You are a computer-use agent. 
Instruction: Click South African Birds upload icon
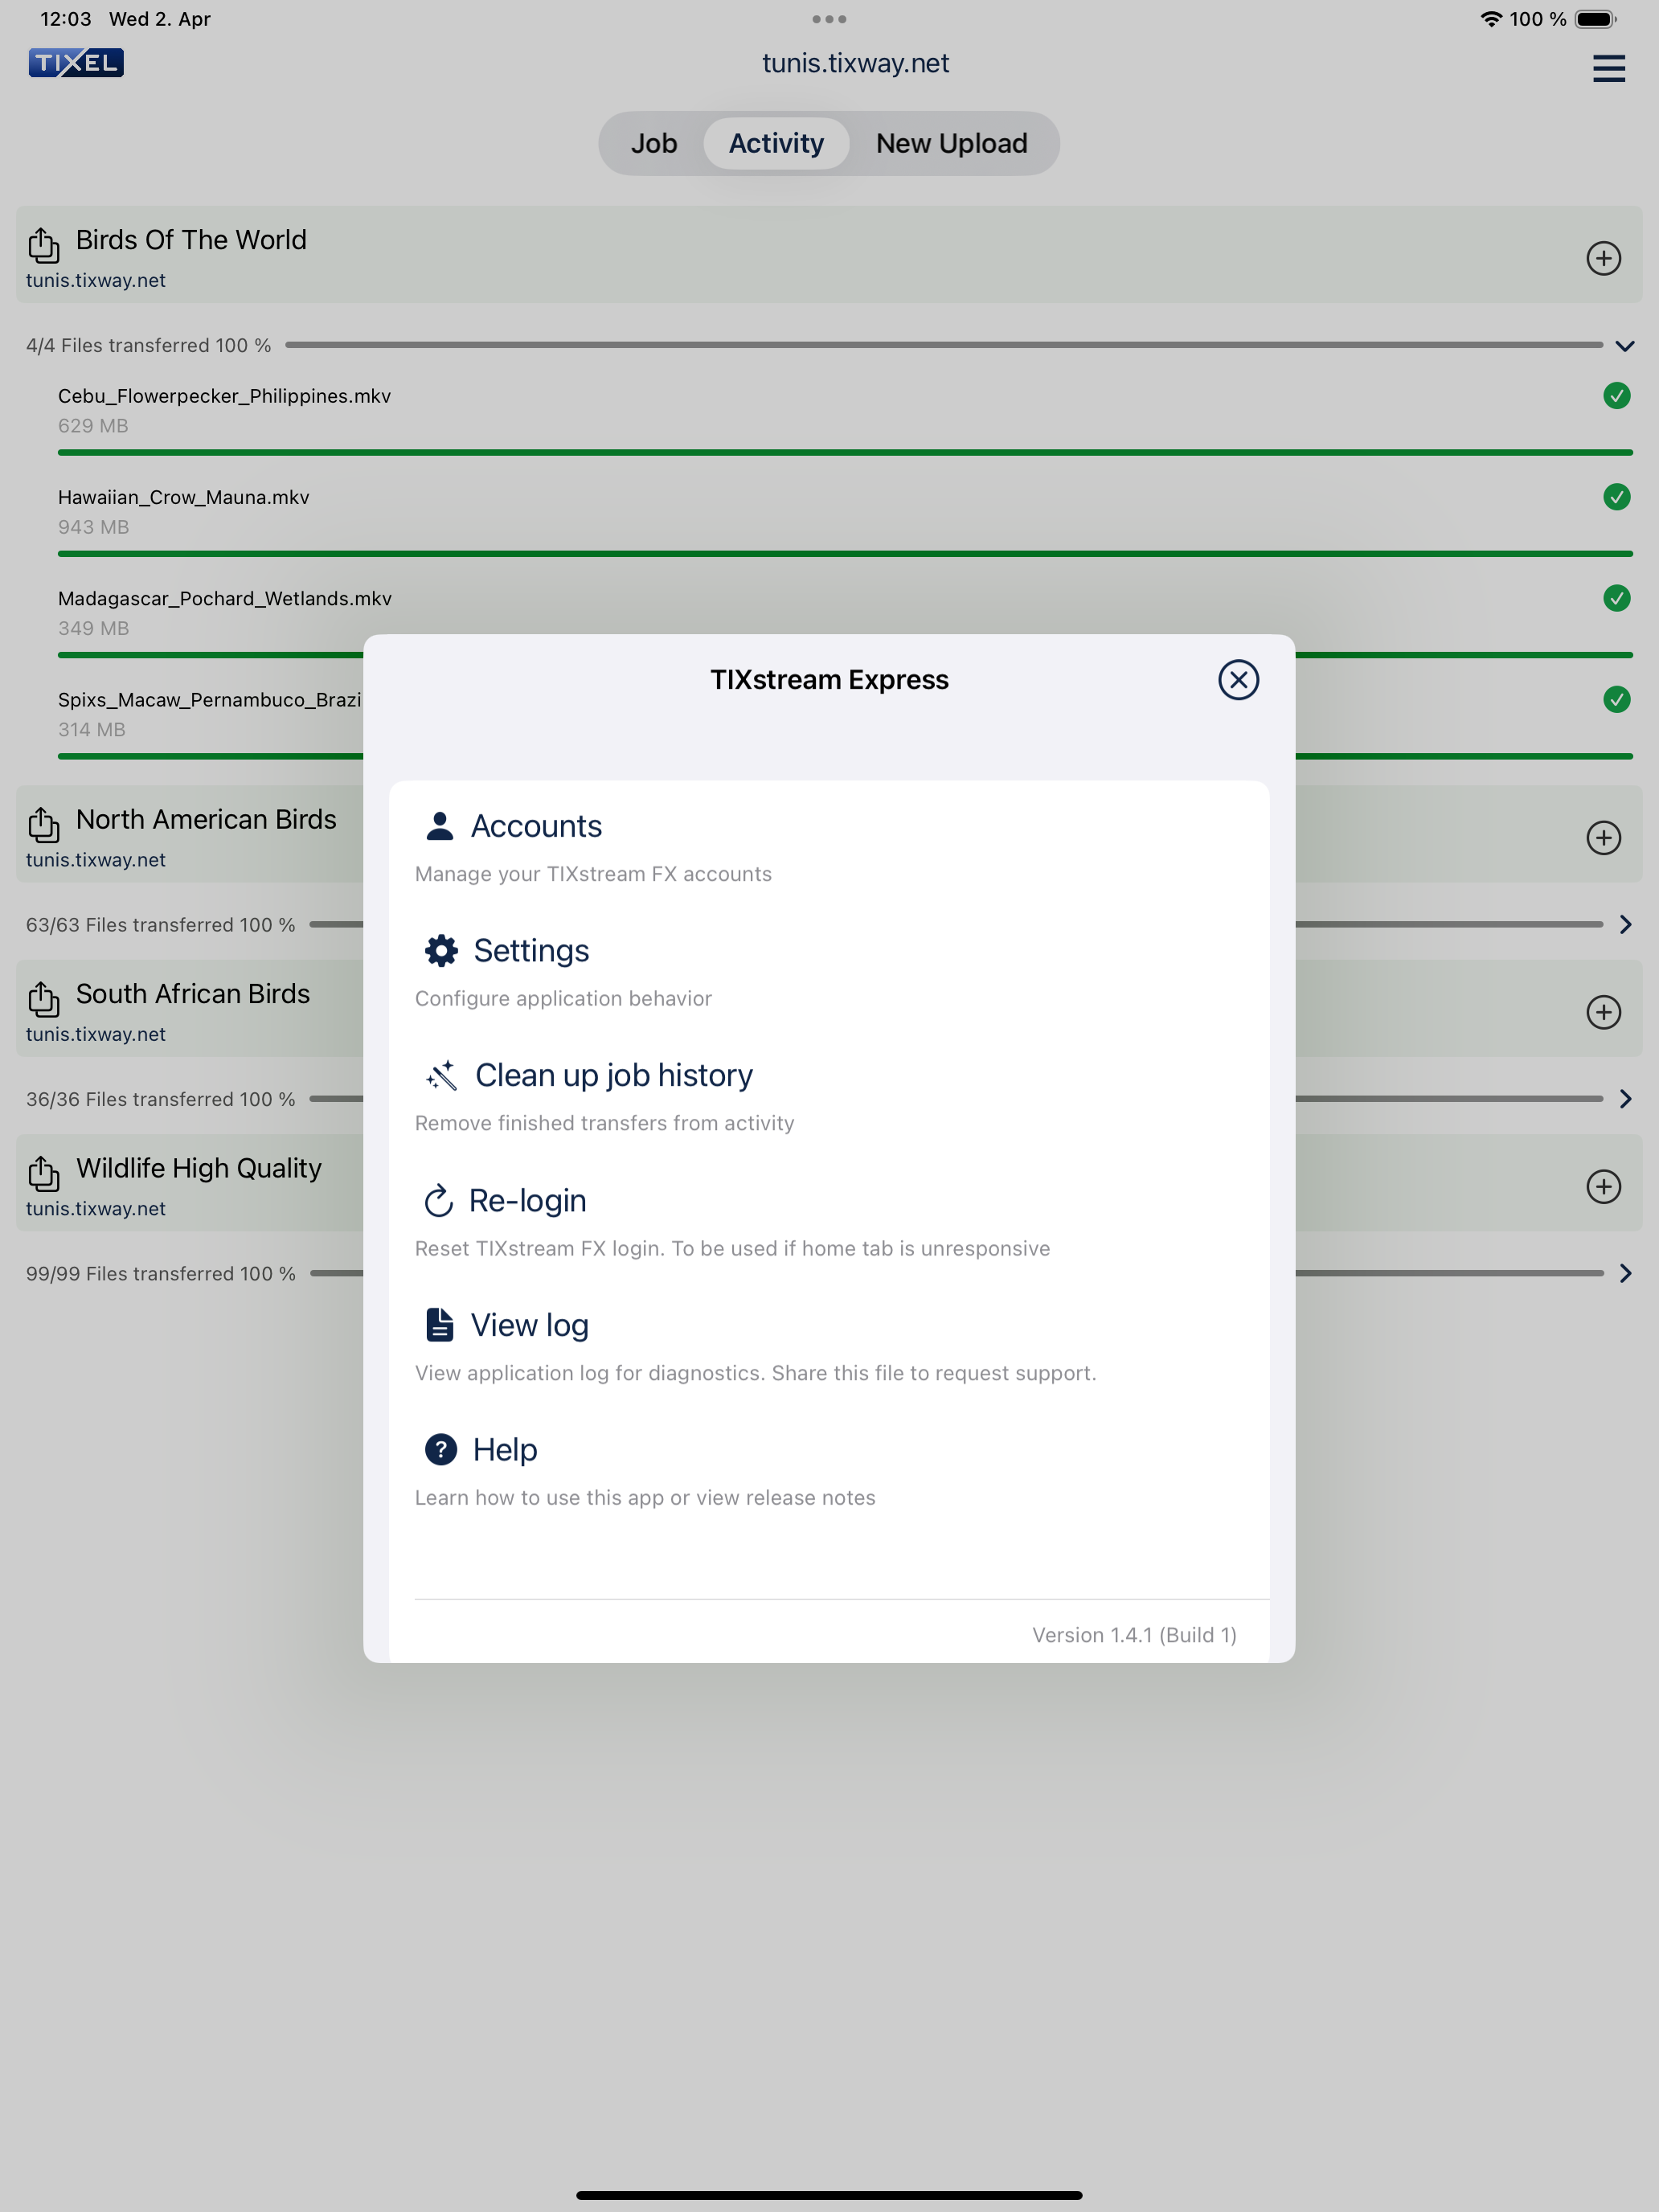(x=43, y=998)
